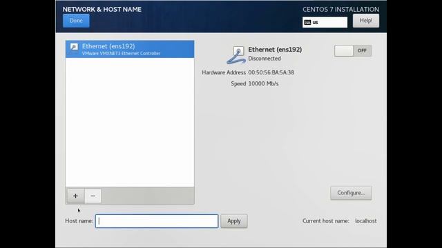Click the Done button
This screenshot has width=442, height=248.
pyautogui.click(x=76, y=21)
